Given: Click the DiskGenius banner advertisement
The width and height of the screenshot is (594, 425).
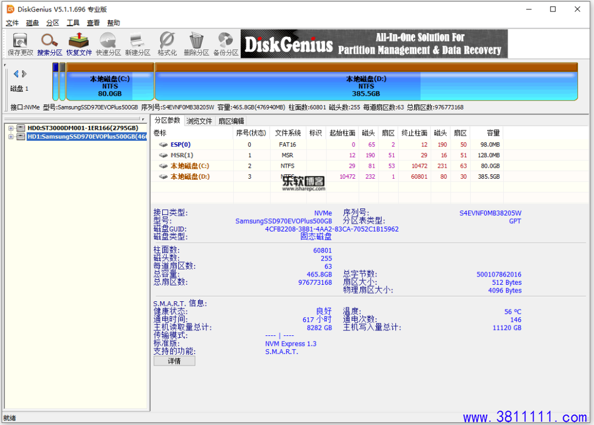Looking at the screenshot, I should 375,44.
